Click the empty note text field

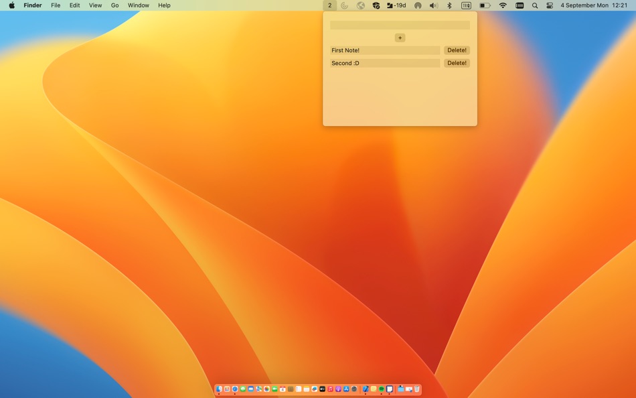click(x=400, y=24)
